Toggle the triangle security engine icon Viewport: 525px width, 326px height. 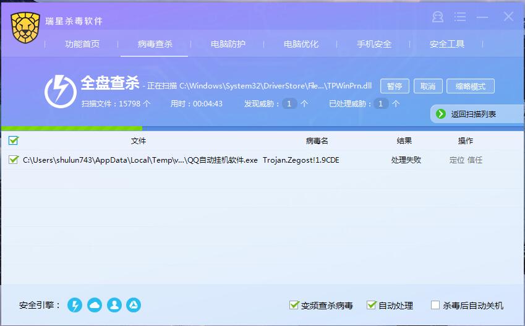(134, 305)
